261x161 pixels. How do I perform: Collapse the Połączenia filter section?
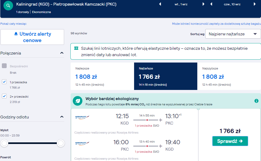(62, 53)
